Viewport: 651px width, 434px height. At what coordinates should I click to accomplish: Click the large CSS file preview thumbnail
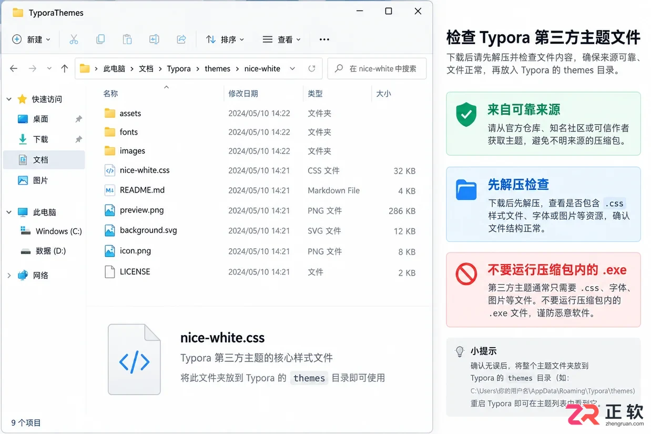pos(134,359)
